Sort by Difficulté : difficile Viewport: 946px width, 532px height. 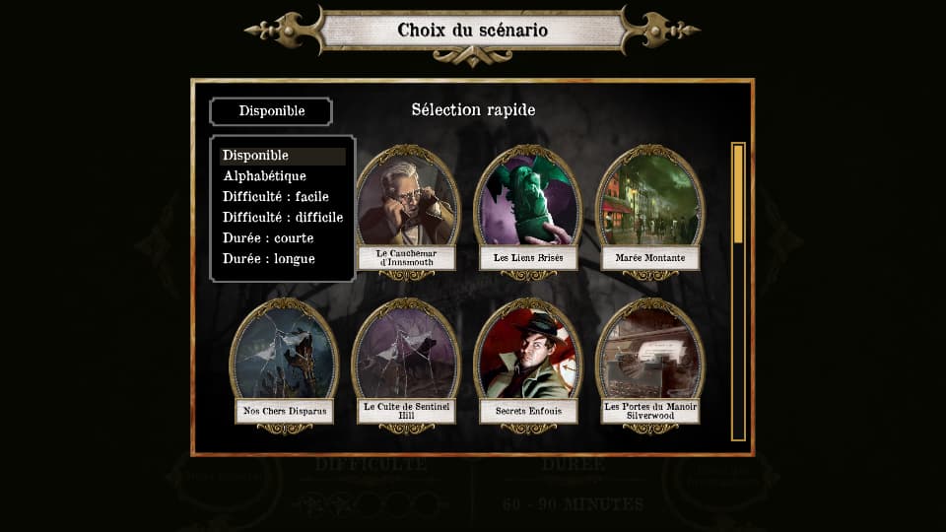coord(283,217)
